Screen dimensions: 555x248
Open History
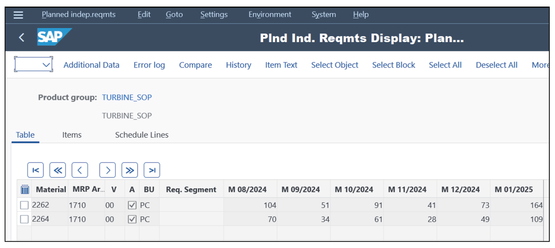(x=238, y=65)
